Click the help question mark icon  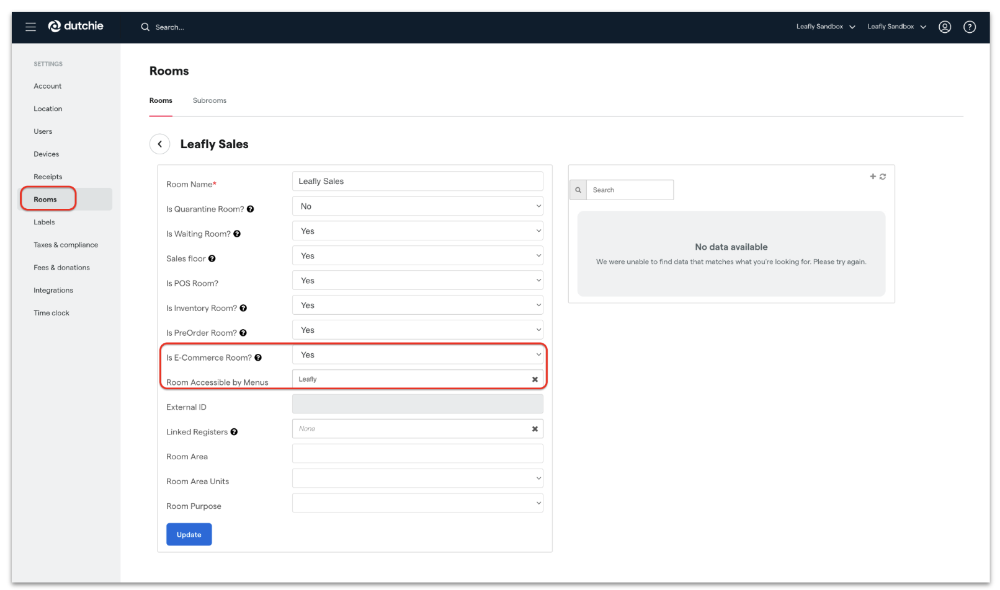(x=969, y=27)
